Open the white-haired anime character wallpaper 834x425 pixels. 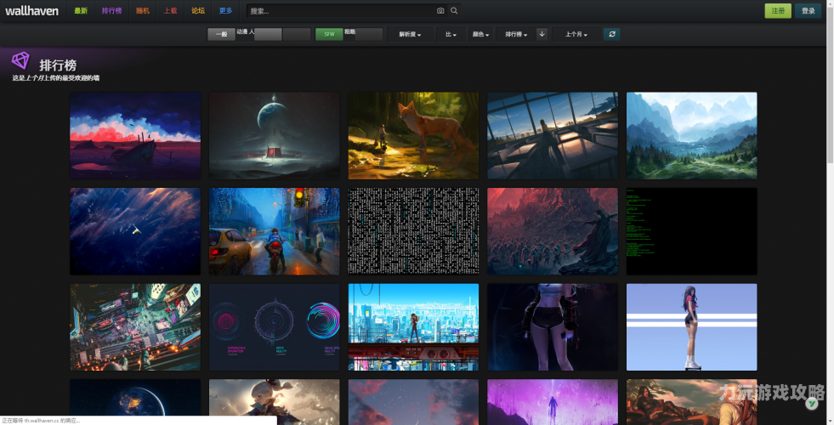(274, 401)
